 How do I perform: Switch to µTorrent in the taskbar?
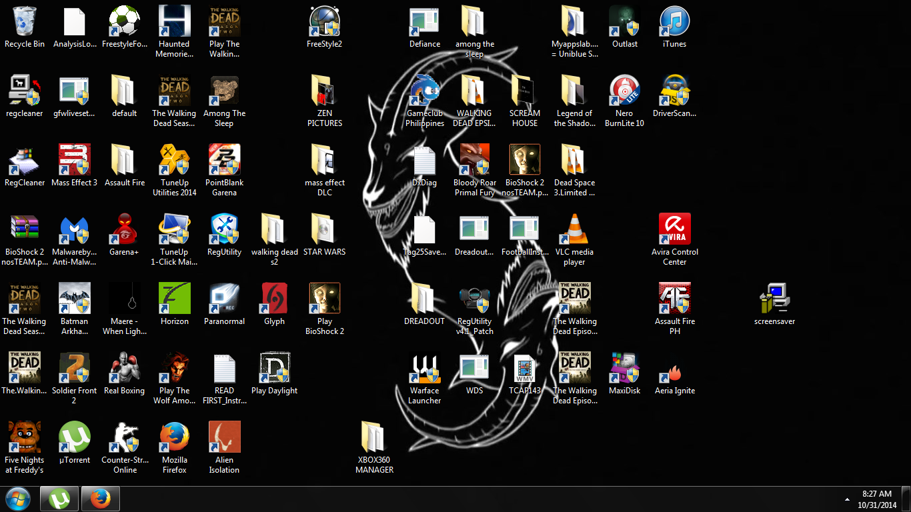click(59, 499)
